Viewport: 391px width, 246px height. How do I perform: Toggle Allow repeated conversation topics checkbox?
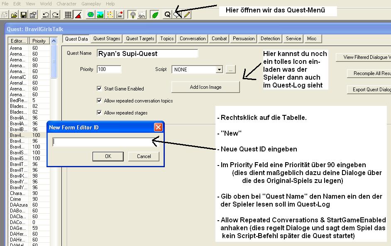99,100
